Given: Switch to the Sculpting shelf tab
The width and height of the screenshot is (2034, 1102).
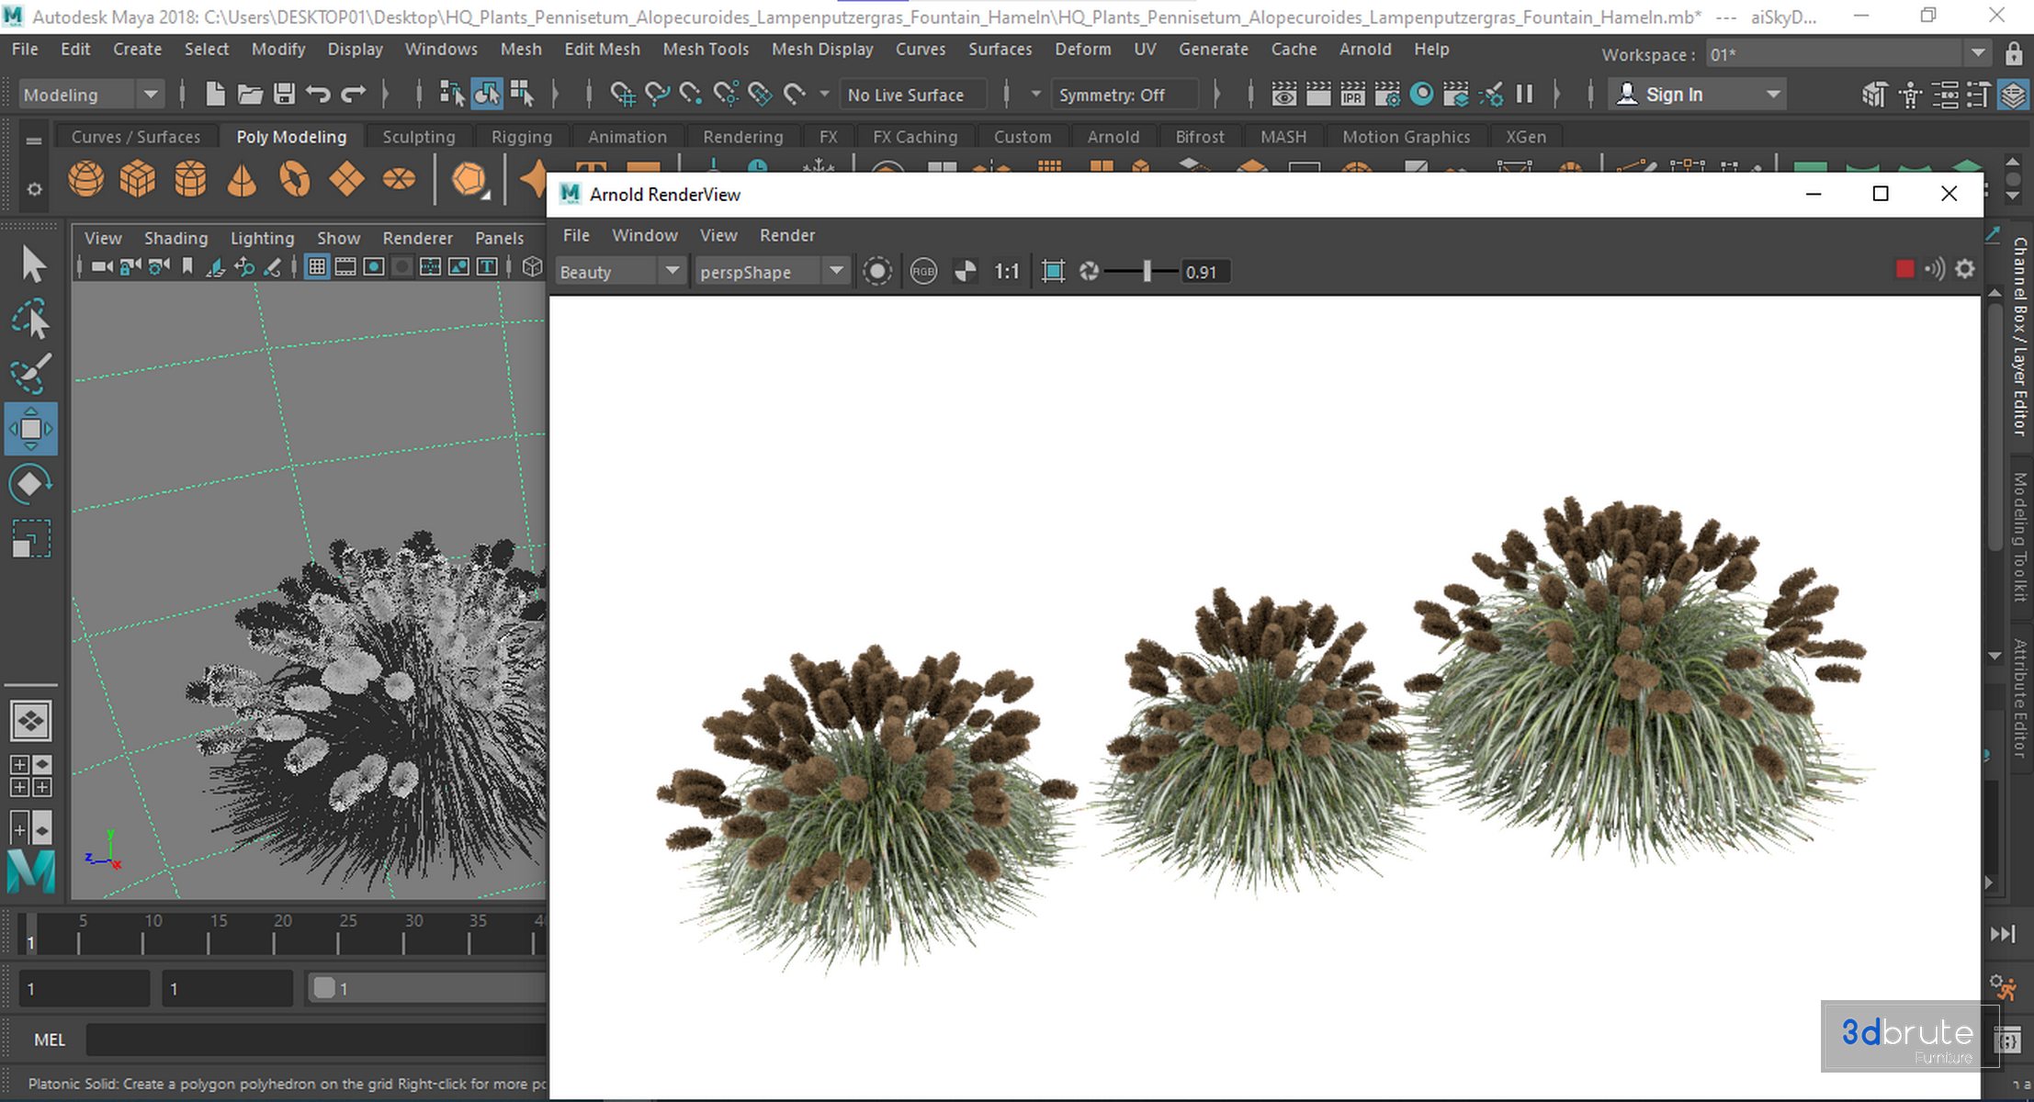Looking at the screenshot, I should [418, 137].
